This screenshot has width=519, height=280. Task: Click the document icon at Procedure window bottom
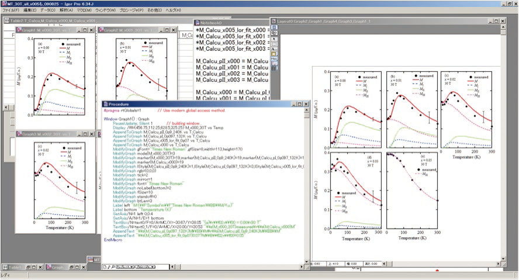105,267
